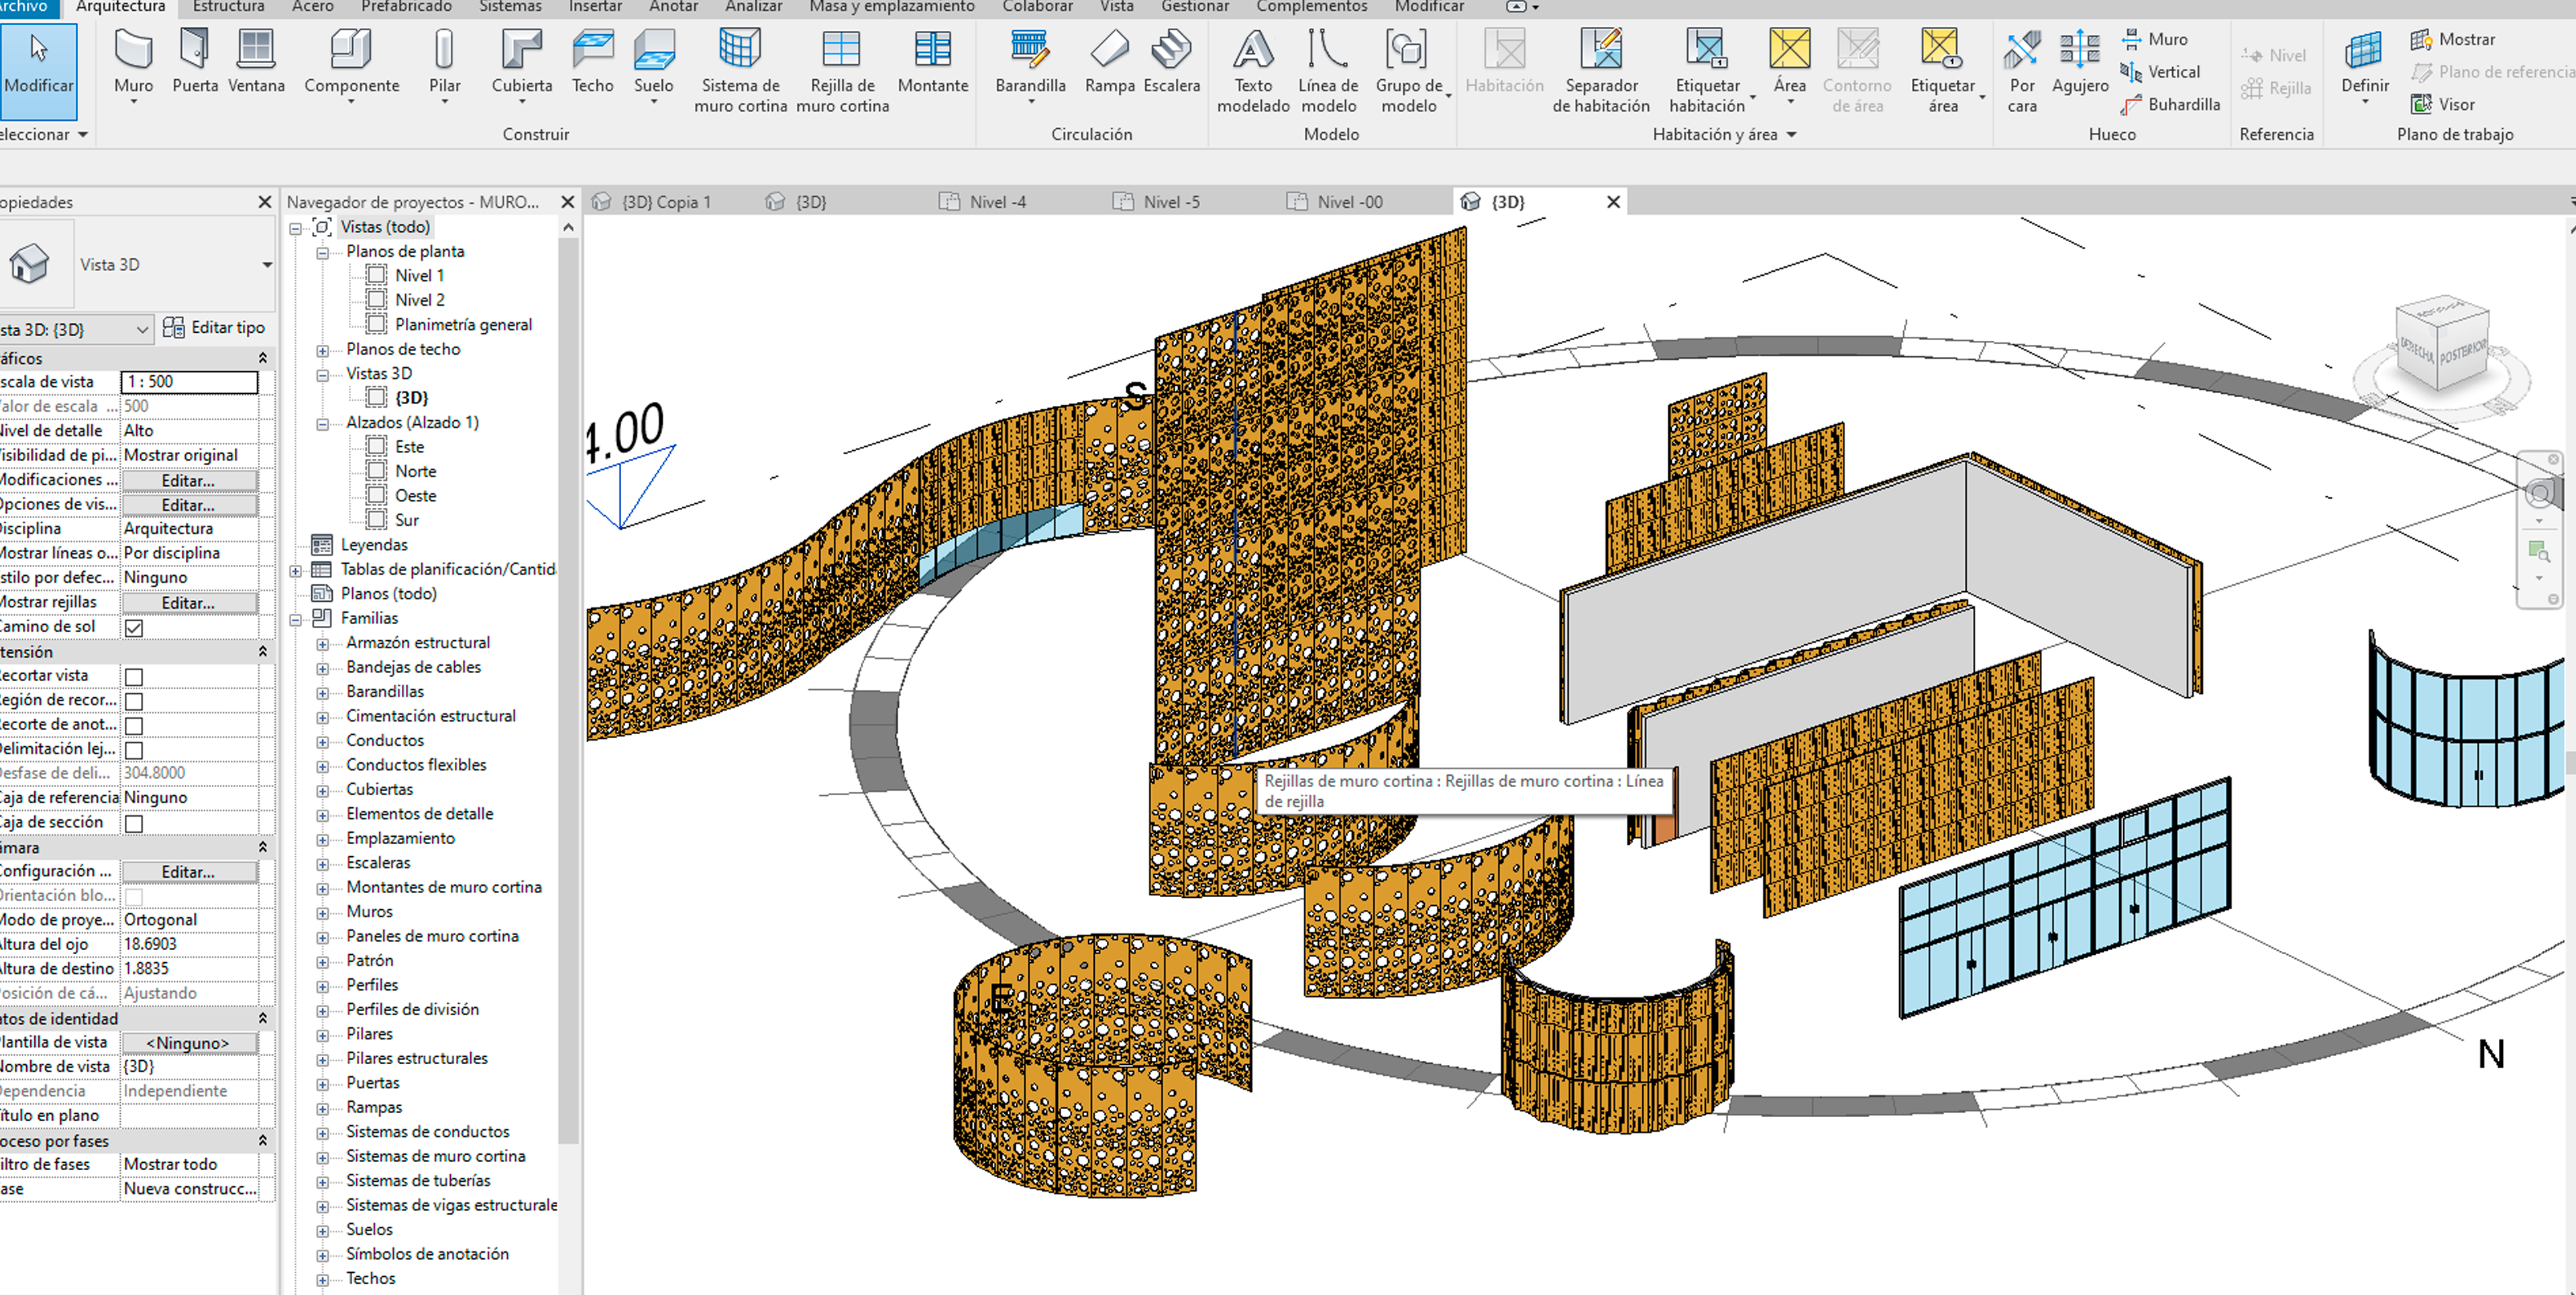Collapse the Alzados (Alzado 1) node
This screenshot has height=1295, width=2576.
[x=322, y=424]
